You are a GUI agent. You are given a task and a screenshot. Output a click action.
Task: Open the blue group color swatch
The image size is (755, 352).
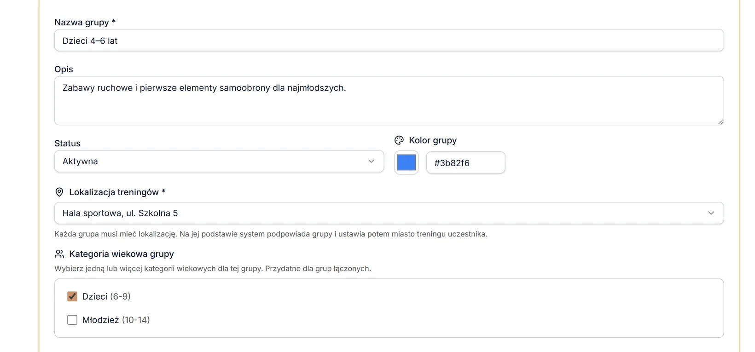[407, 162]
